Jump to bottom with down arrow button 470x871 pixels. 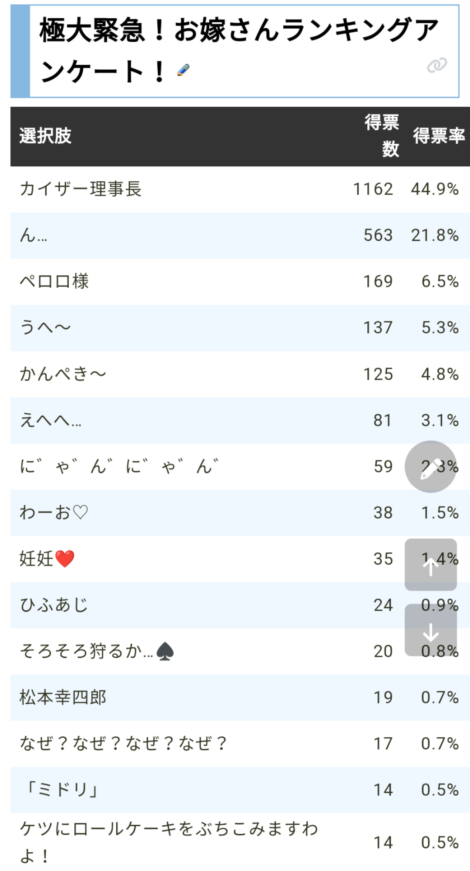pos(431,630)
